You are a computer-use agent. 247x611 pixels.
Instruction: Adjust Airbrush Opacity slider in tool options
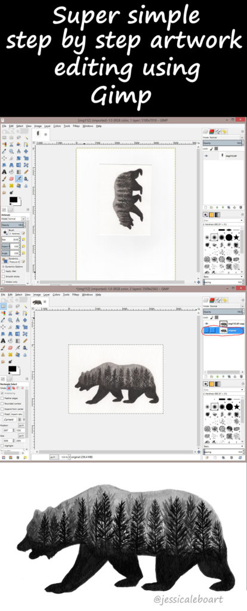coord(13,225)
